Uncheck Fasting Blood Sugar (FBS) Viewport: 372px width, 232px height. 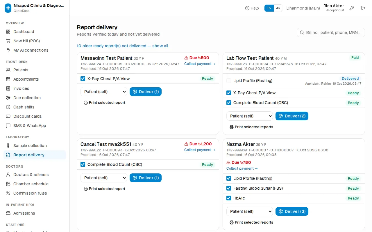[229, 188]
